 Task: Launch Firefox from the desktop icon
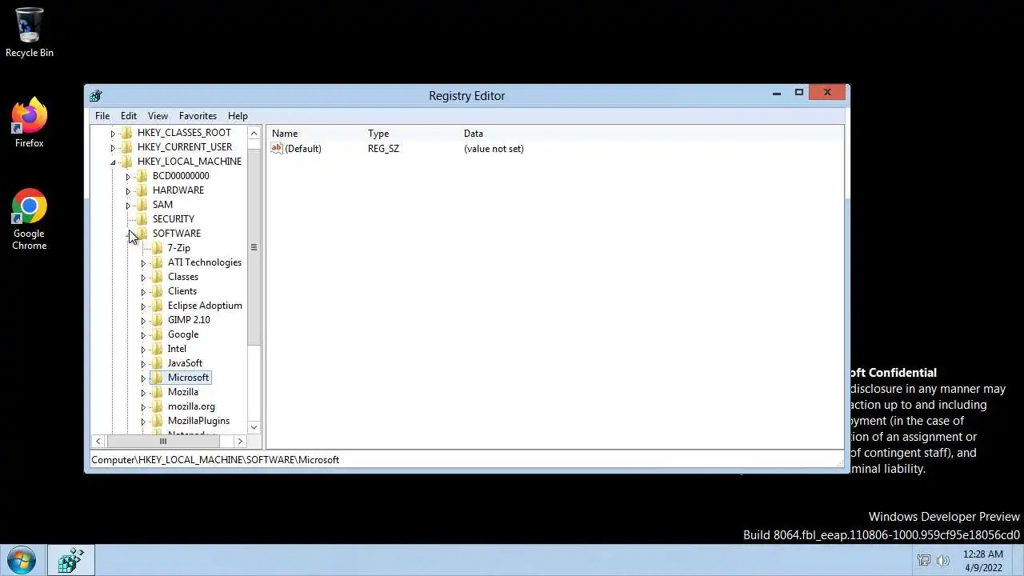[29, 122]
